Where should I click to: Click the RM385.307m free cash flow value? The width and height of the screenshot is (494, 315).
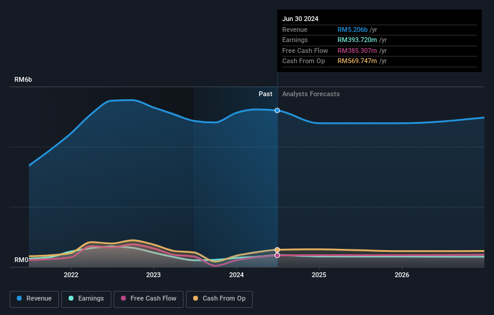[357, 50]
